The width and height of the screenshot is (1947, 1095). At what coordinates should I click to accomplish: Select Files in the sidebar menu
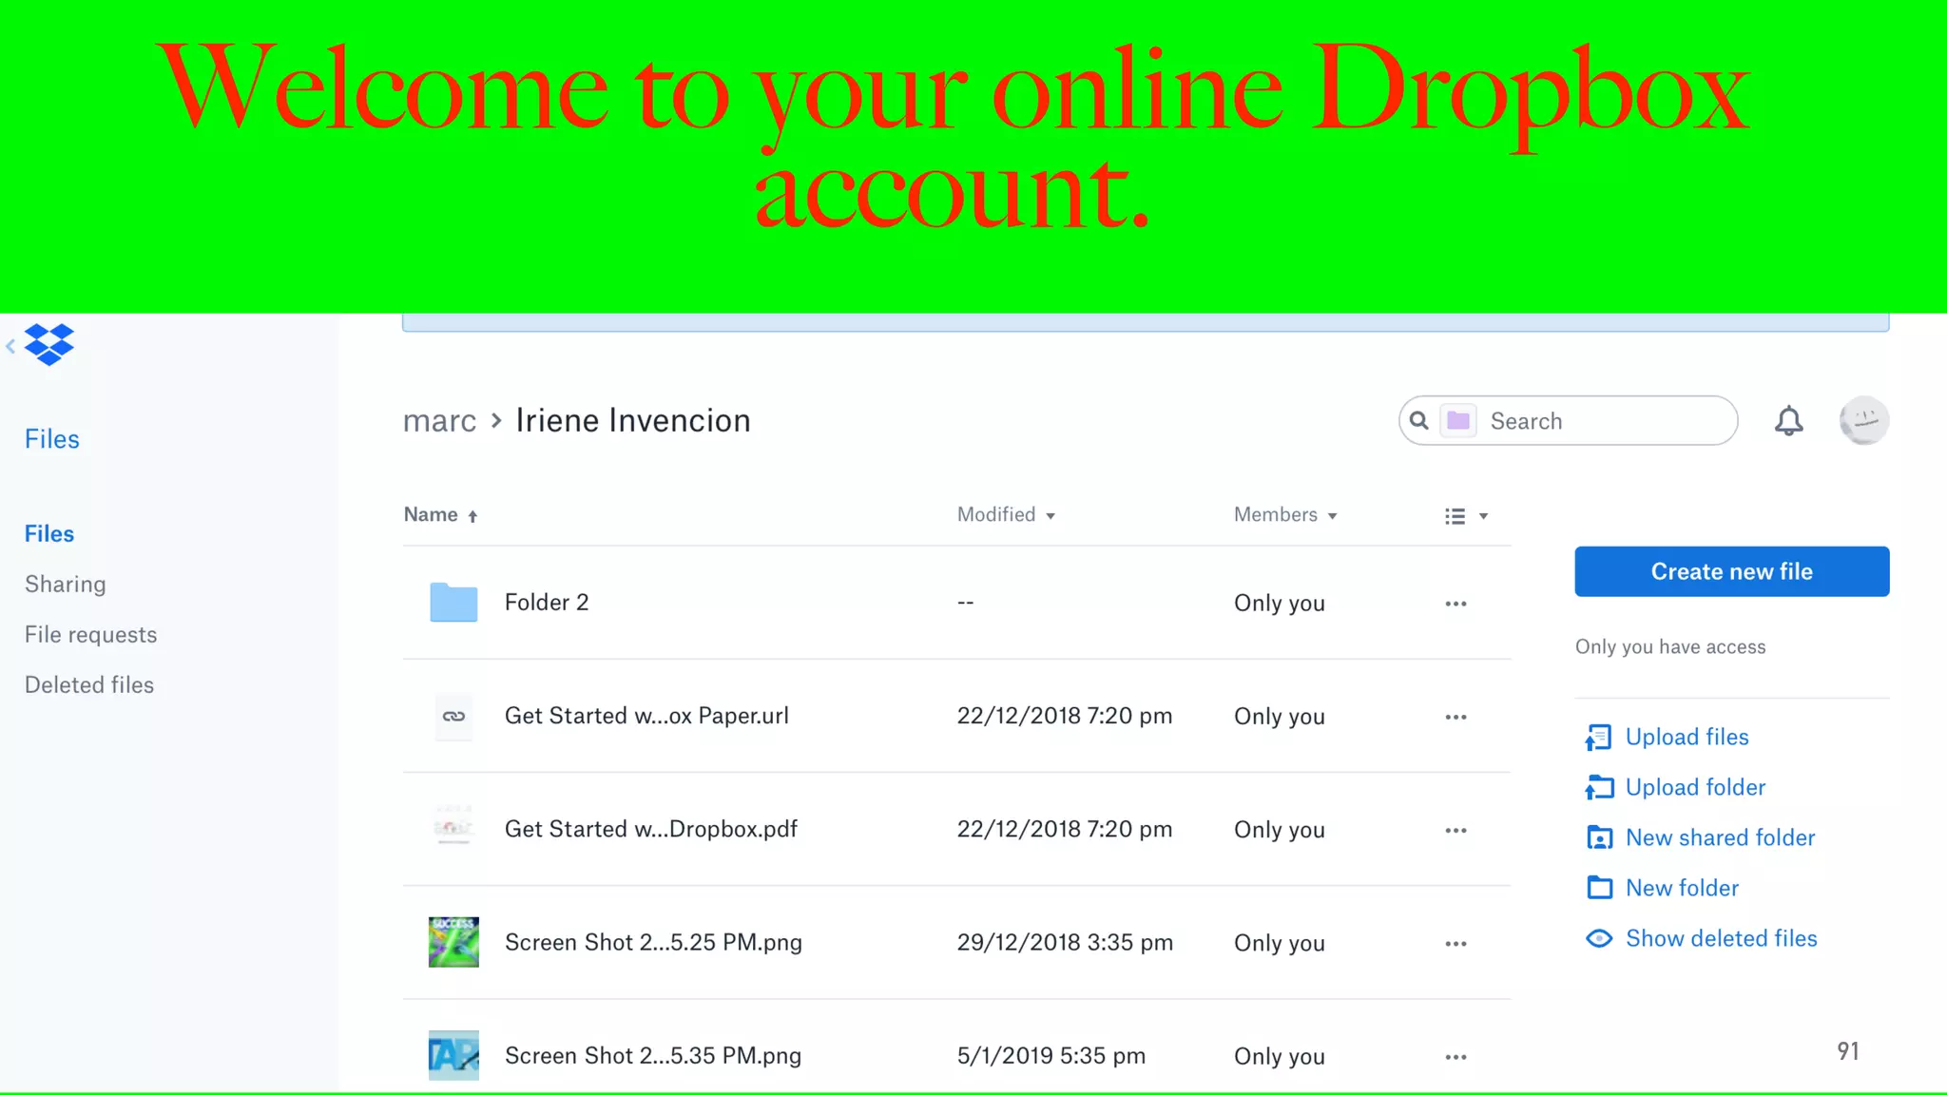[49, 533]
